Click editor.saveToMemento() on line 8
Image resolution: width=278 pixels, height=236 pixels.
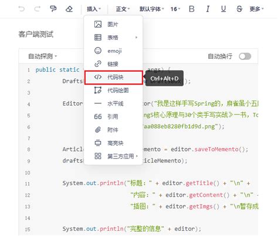pyautogui.click(x=209, y=150)
